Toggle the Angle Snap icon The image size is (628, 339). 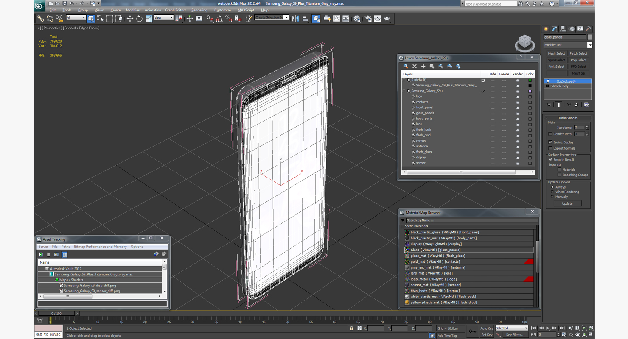pyautogui.click(x=219, y=19)
